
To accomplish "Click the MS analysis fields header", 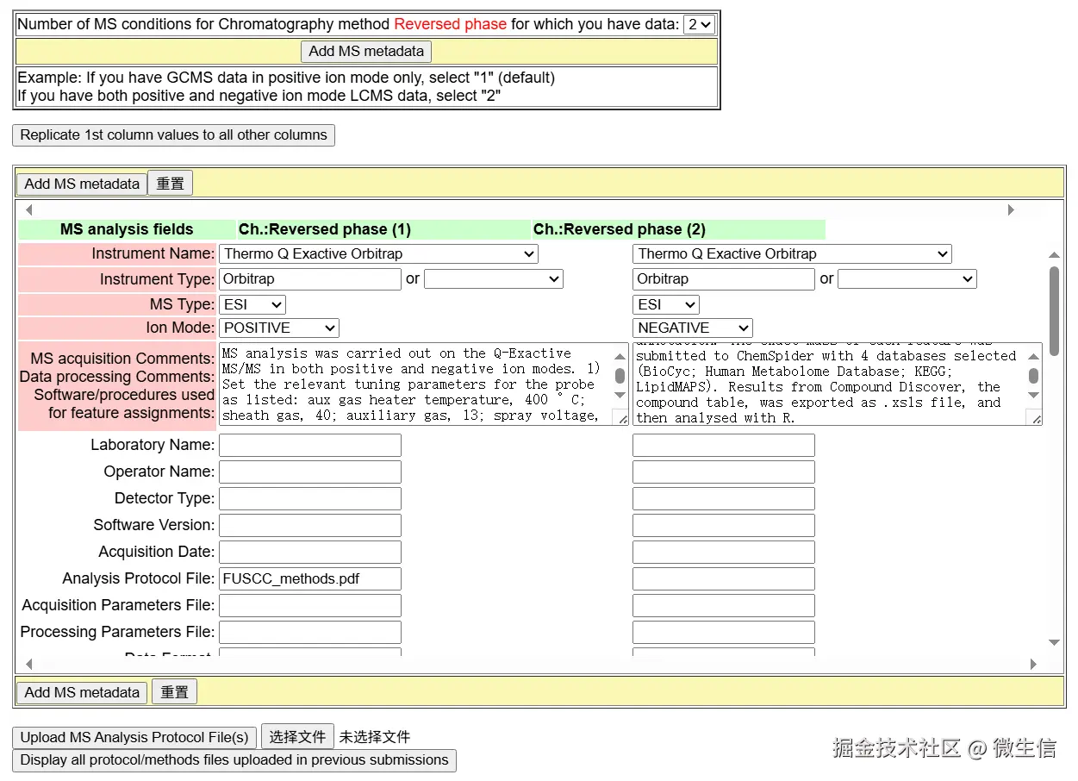I will point(127,230).
